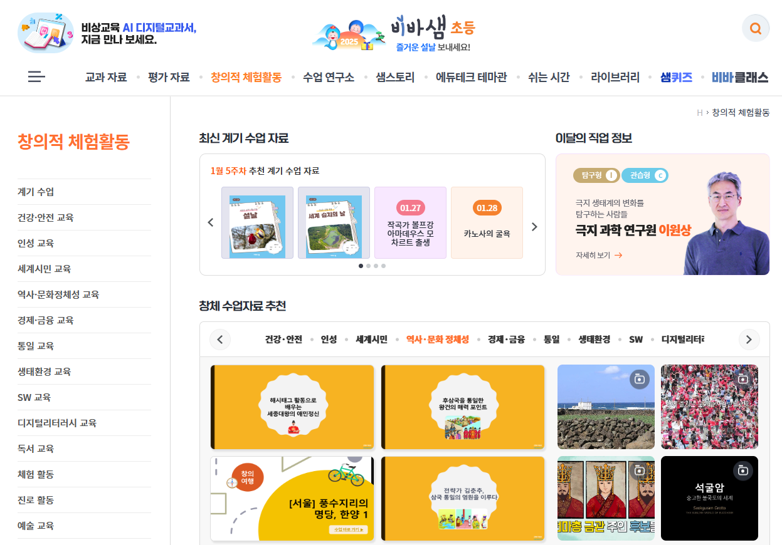Click camera icon on gold crown image

[639, 470]
